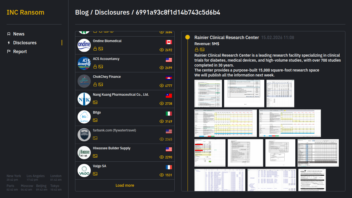Click the News bookmark icon in sidebar

[x=9, y=34]
